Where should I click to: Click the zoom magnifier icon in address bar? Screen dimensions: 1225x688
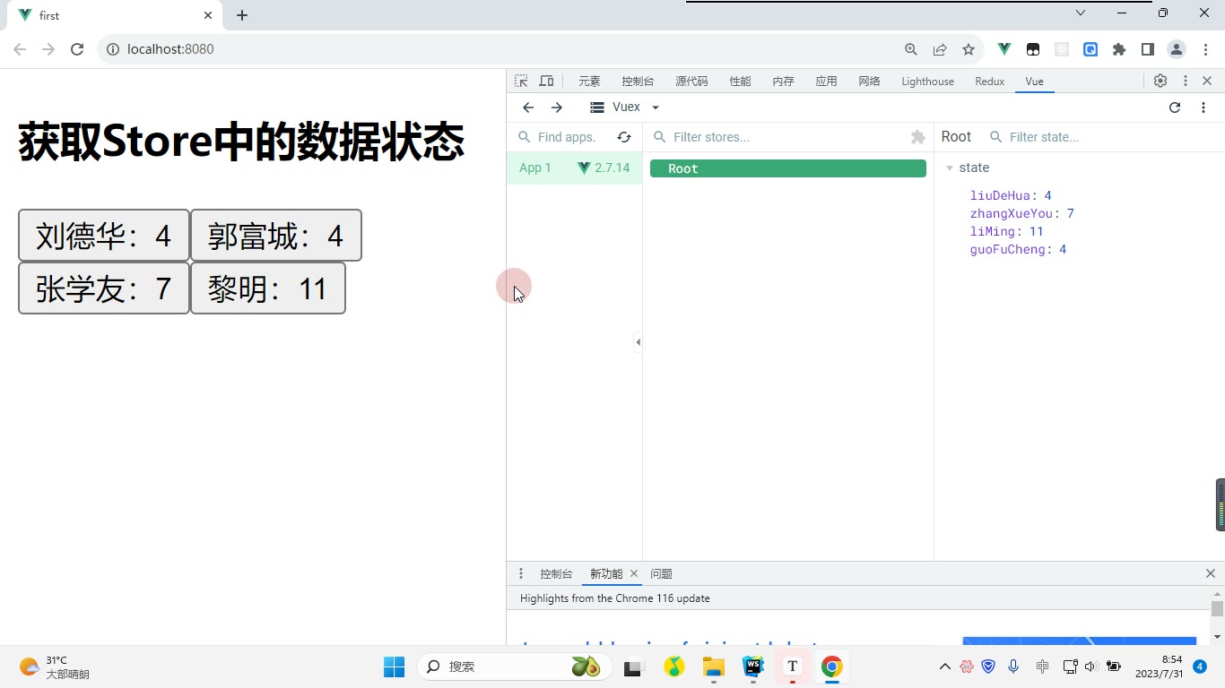click(x=911, y=49)
